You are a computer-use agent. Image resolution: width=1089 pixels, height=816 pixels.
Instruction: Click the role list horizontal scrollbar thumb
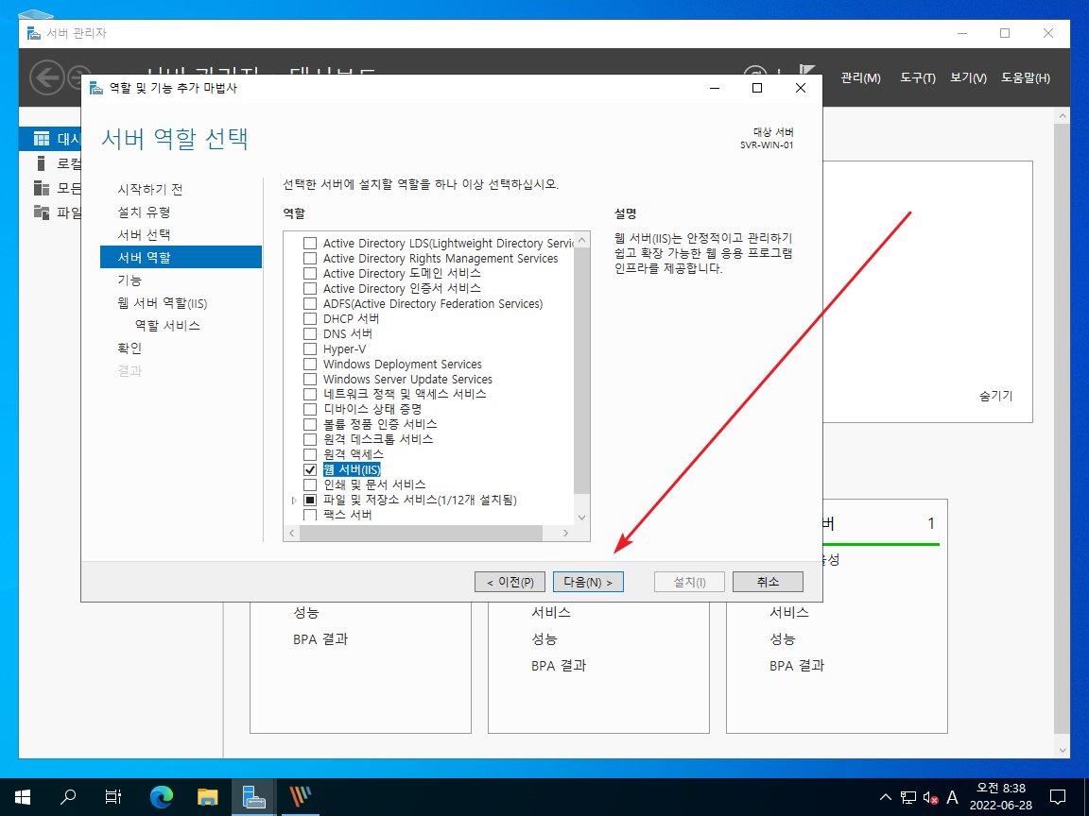click(x=421, y=533)
